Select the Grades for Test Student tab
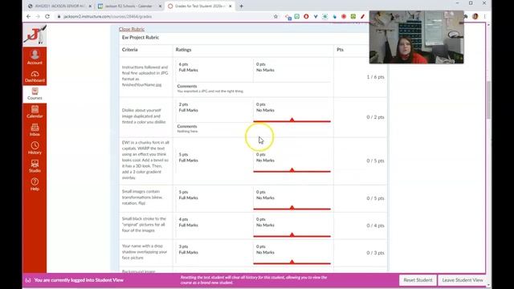Screen dimensions: 514x289 coord(200,6)
